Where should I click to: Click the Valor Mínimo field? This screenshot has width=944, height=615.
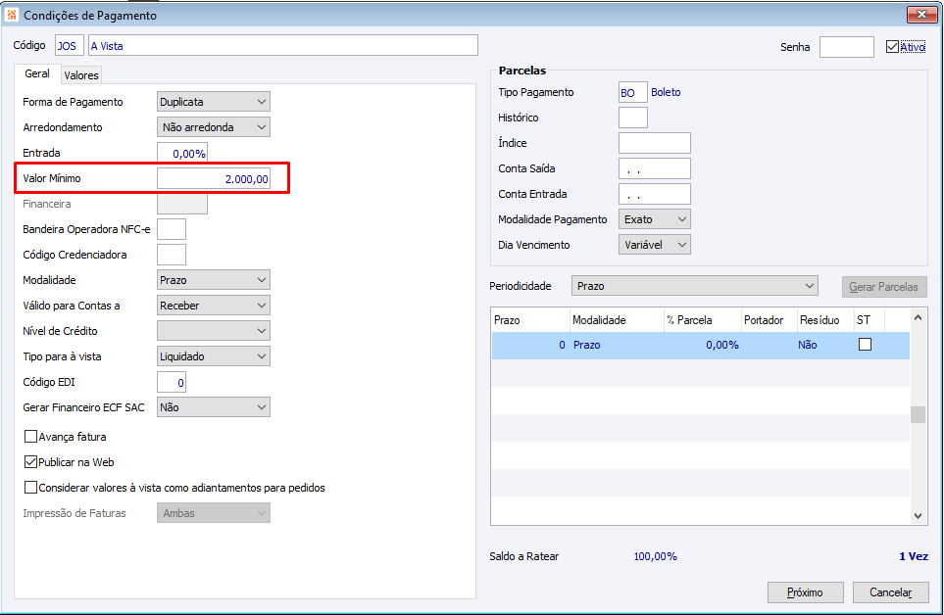[x=213, y=178]
